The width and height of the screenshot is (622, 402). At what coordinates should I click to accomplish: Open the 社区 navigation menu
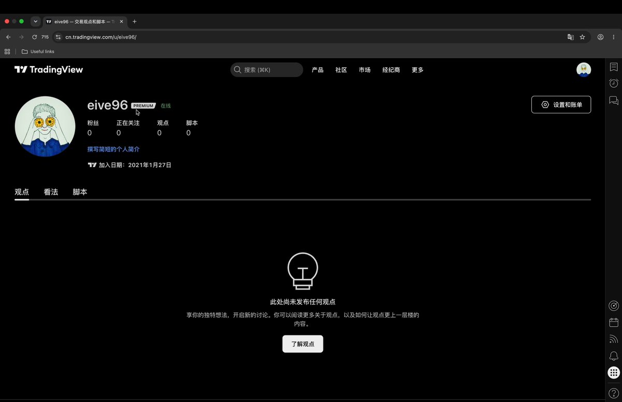[341, 70]
